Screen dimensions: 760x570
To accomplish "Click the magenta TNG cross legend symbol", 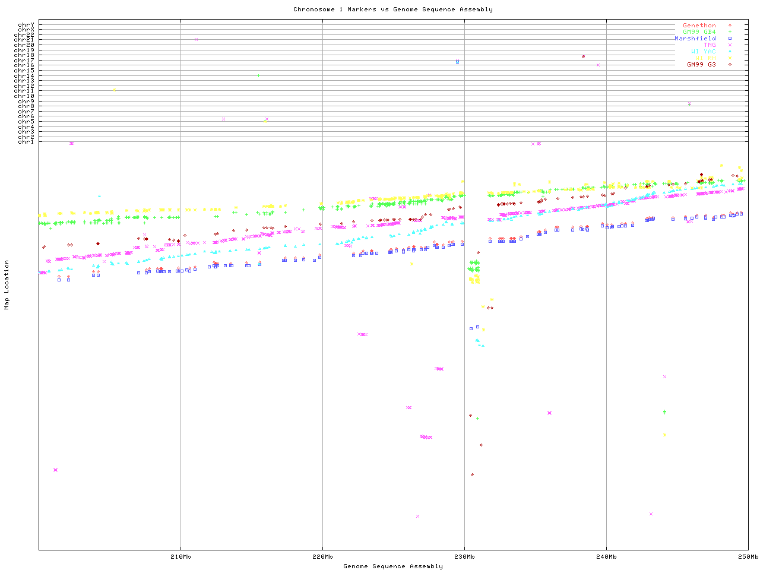I will (730, 45).
